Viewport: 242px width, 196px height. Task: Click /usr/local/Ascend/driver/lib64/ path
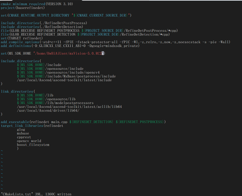tap(48, 110)
